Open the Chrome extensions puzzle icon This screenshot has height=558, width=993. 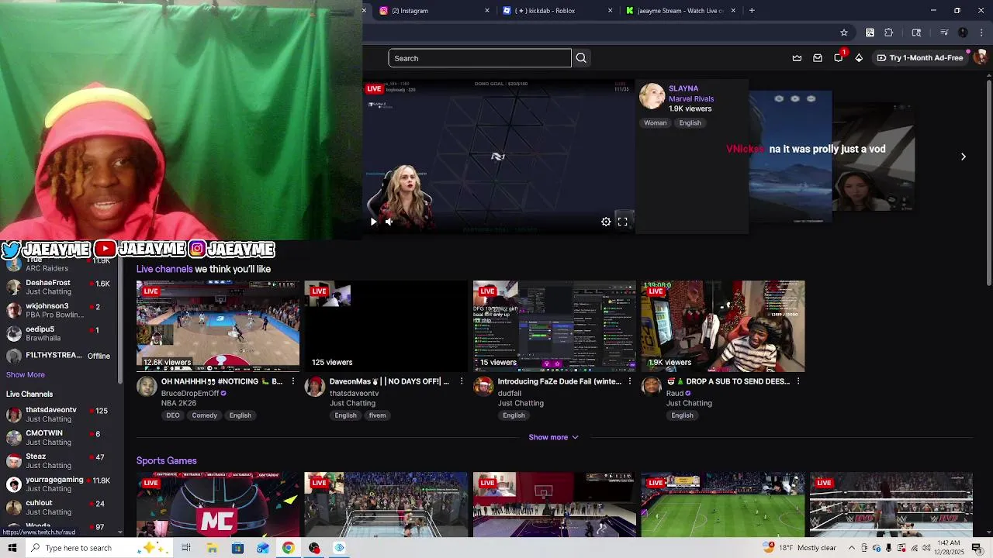pos(889,33)
